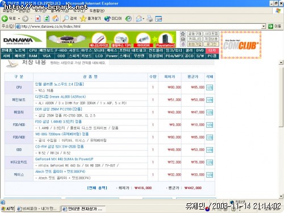This screenshot has height=213, width=284.
Task: Click the 삭제 delete icon in the CPU row
Action: coord(210,87)
